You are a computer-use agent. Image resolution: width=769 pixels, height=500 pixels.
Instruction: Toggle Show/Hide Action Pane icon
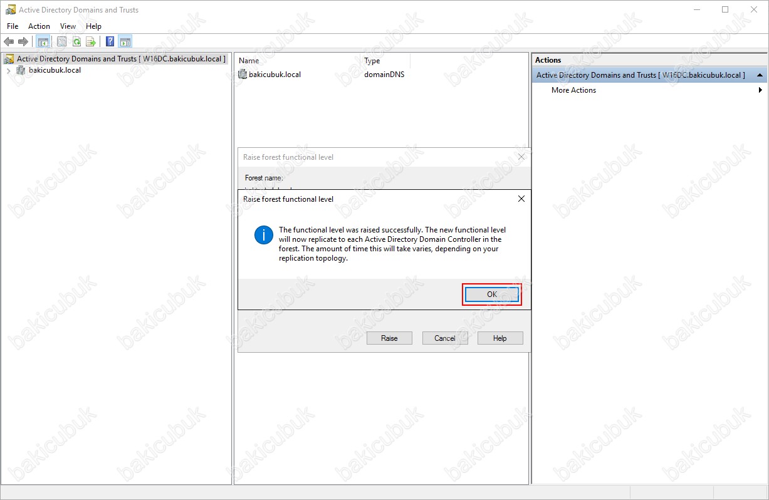(x=125, y=42)
